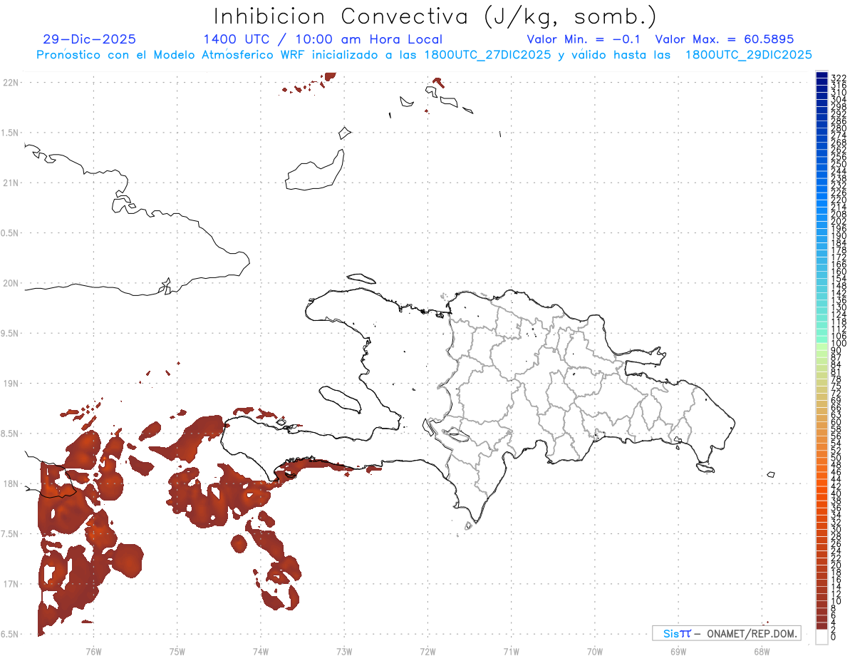This screenshot has height=661, width=855.
Task: Click the 73W longitude label
Action: [x=344, y=651]
